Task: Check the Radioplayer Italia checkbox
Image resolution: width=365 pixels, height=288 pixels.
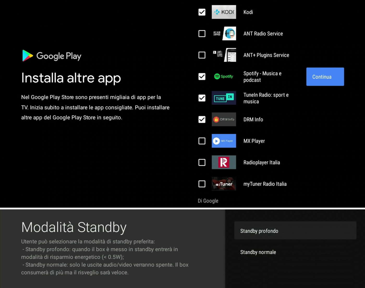Action: click(202, 162)
